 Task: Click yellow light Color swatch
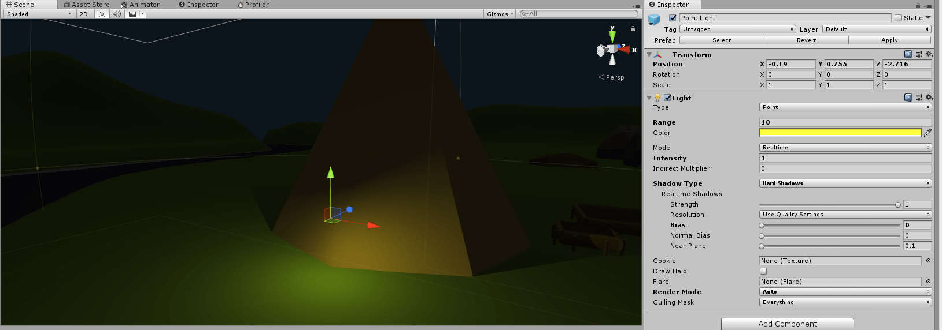tap(840, 133)
